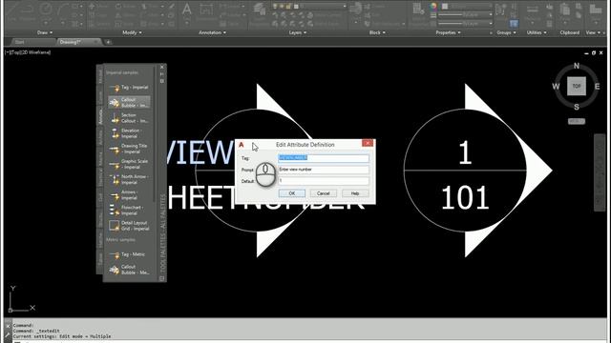Close the command line window
This screenshot has width=611, height=343.
pos(8,326)
